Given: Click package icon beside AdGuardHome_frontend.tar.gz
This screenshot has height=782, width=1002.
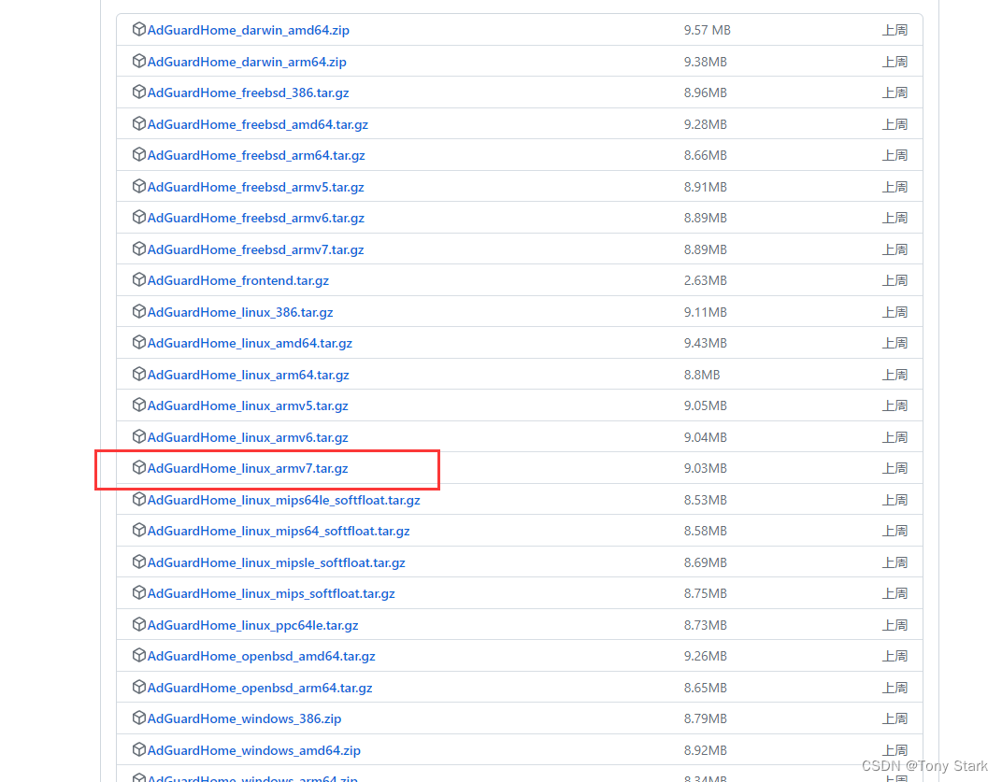Looking at the screenshot, I should [x=138, y=280].
